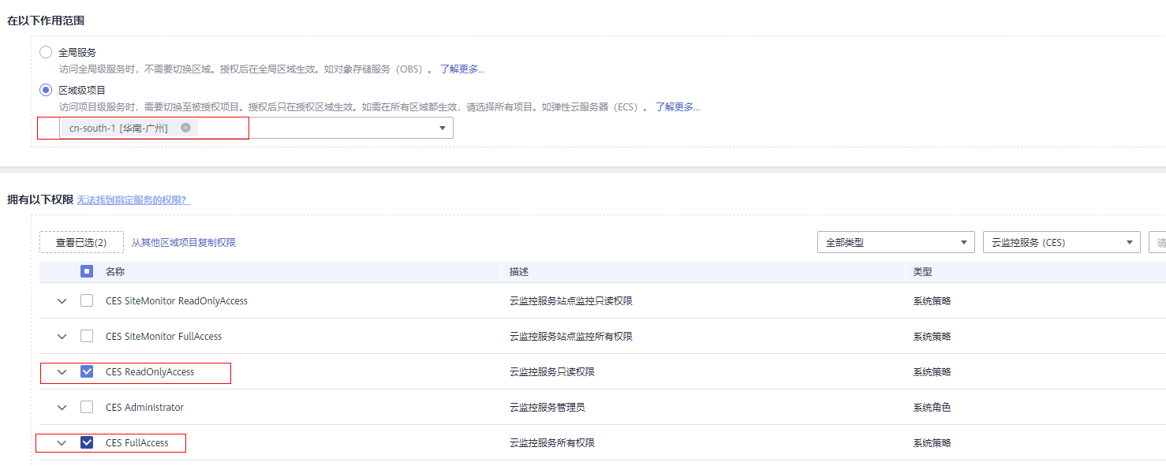
Task: Remove the cn-south-1 [华南-广州] tag
Action: tap(185, 128)
